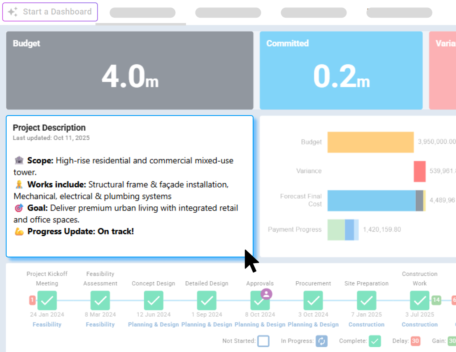Click the Site Preparation milestone checkmark

pyautogui.click(x=366, y=301)
